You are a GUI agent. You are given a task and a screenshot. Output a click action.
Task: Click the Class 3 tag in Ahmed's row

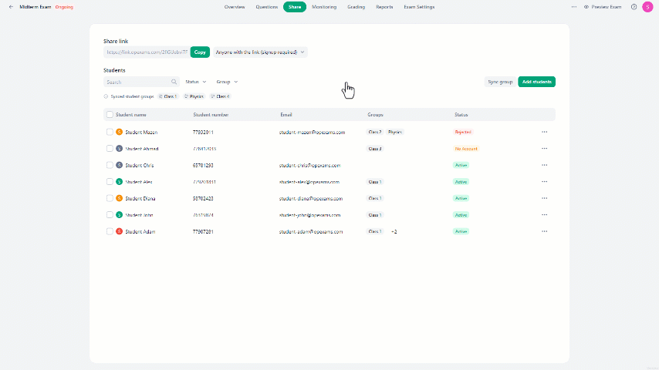(x=375, y=149)
